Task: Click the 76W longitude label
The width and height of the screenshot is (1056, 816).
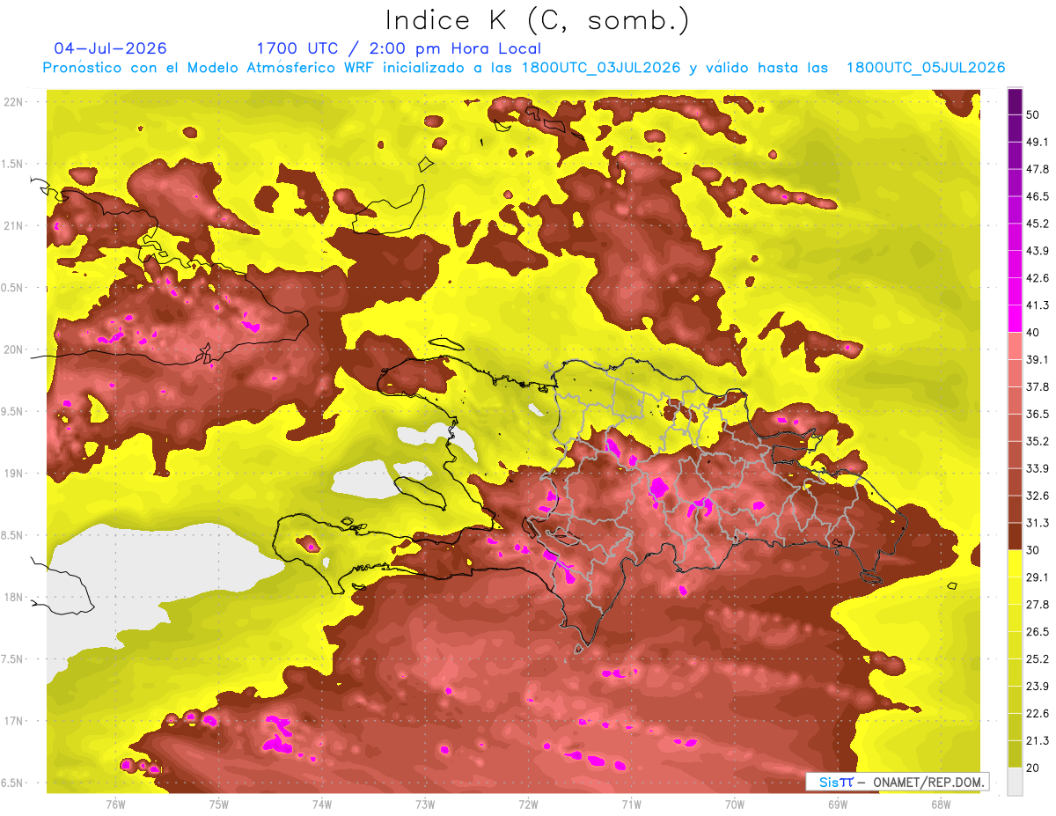Action: point(115,805)
